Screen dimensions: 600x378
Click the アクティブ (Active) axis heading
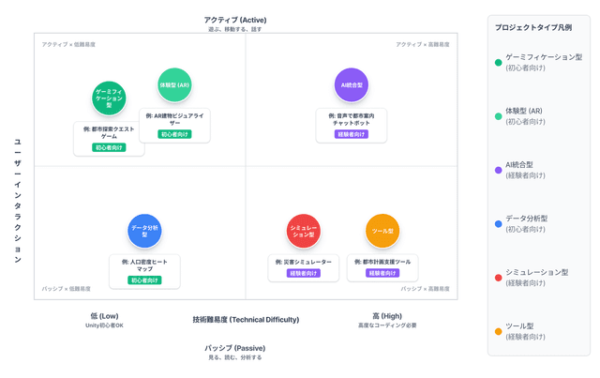(x=235, y=20)
